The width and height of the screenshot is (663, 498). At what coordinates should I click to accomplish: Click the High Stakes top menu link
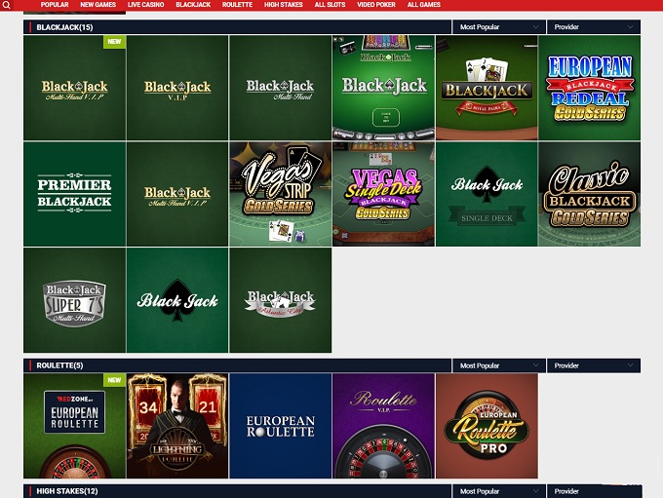[283, 5]
